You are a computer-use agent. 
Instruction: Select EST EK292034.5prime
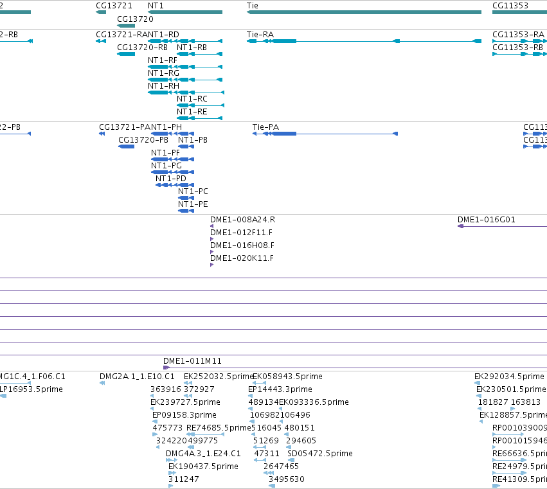477,383
